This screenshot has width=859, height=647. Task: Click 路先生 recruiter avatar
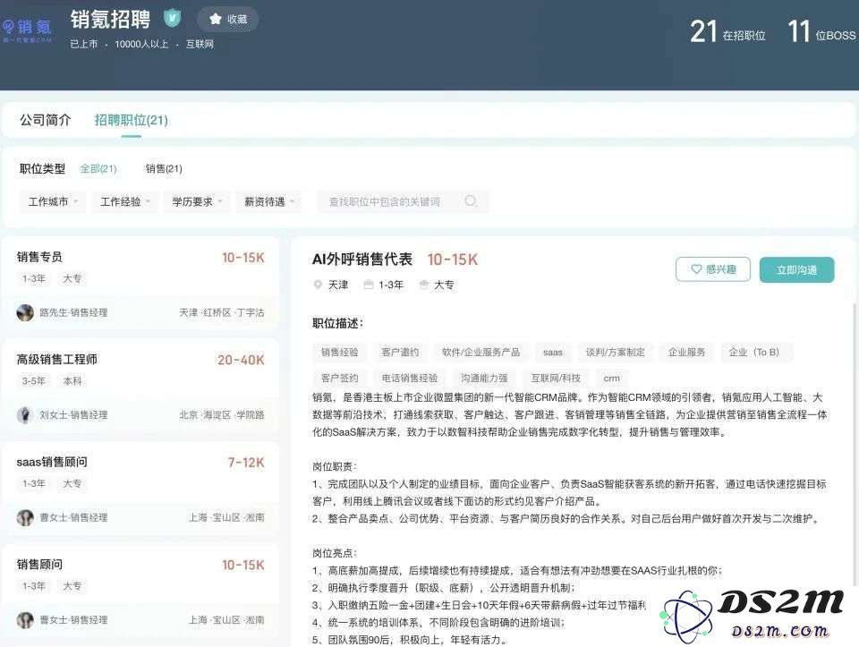click(x=25, y=312)
